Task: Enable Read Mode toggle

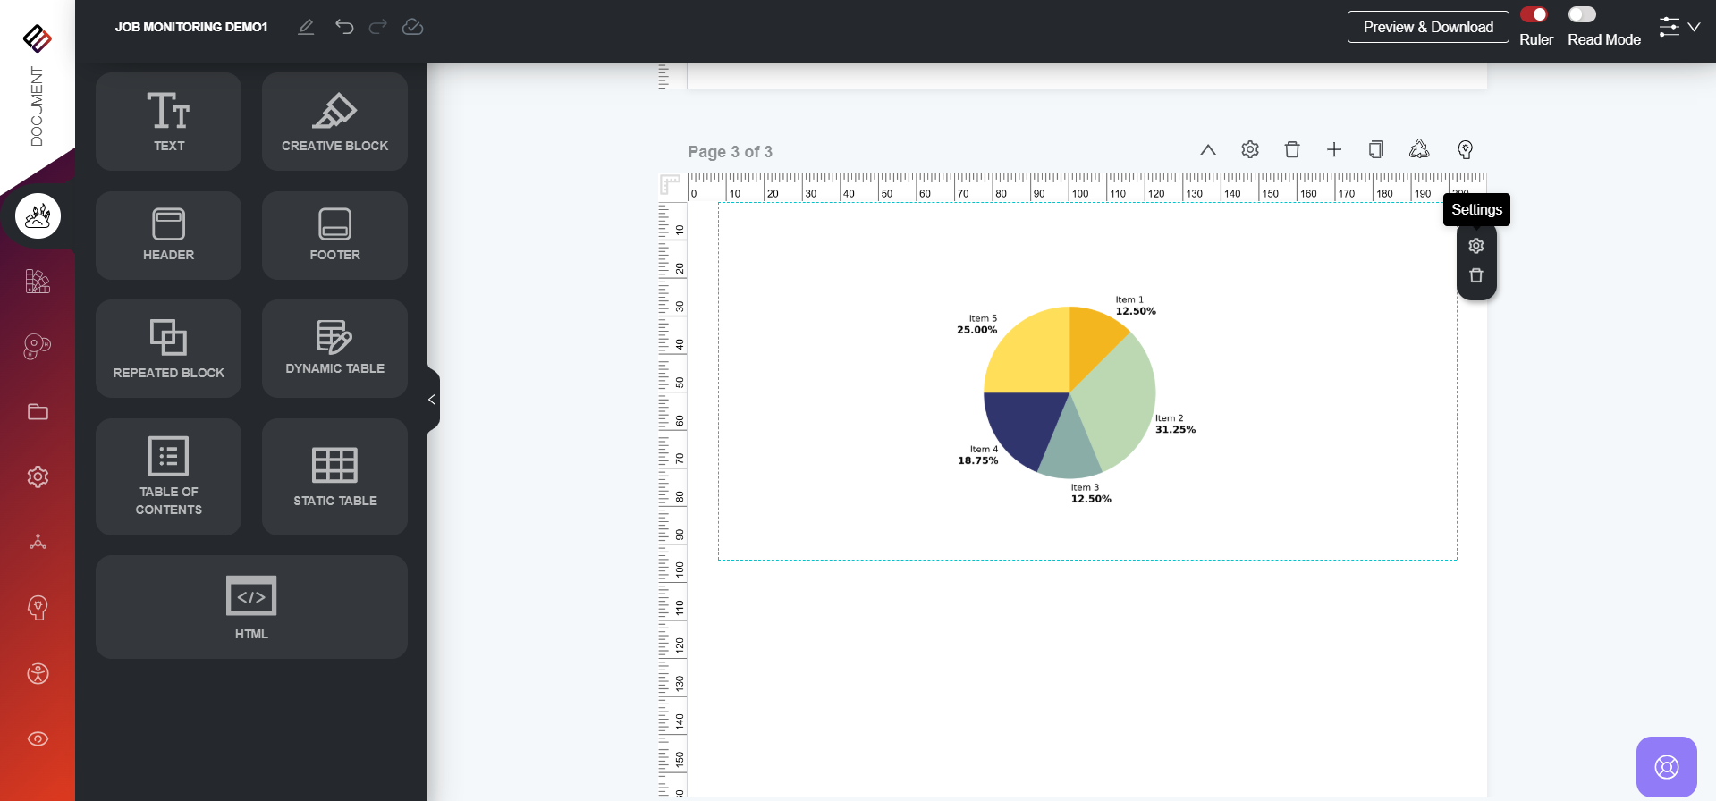Action: (x=1582, y=14)
